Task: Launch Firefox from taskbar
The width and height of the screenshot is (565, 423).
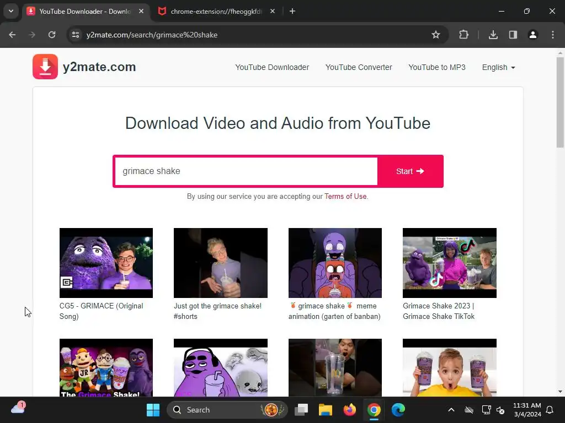Action: (349, 410)
